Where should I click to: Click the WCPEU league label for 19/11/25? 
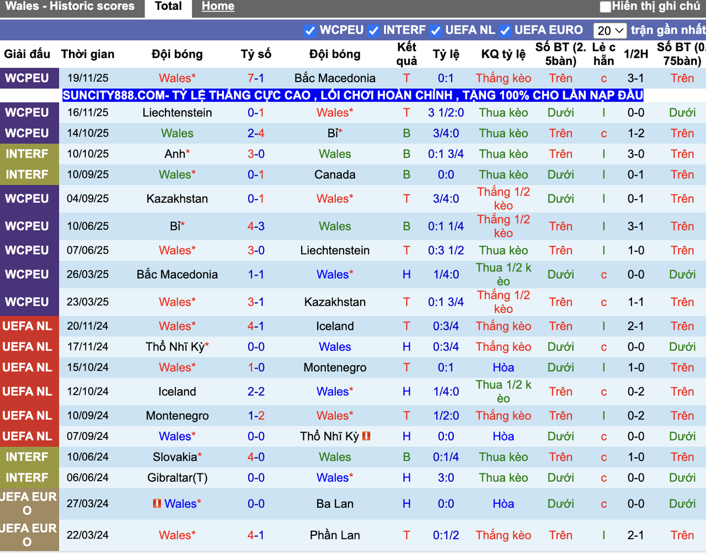click(x=27, y=78)
